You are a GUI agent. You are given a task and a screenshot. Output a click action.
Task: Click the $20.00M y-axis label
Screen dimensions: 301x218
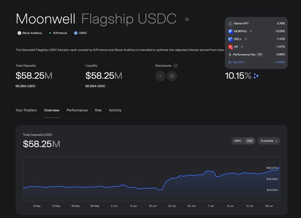tap(272, 190)
